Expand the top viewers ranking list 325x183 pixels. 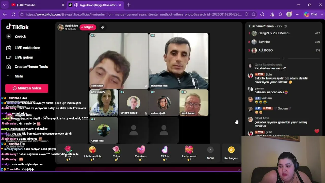point(284,58)
